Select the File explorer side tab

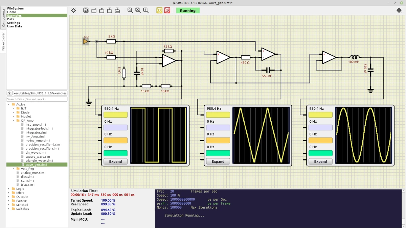click(3, 41)
